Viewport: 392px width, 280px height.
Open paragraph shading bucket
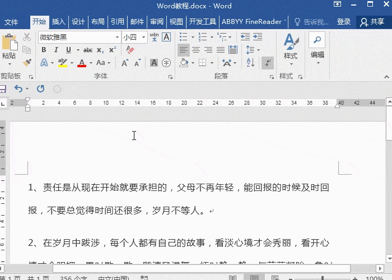coord(184,63)
